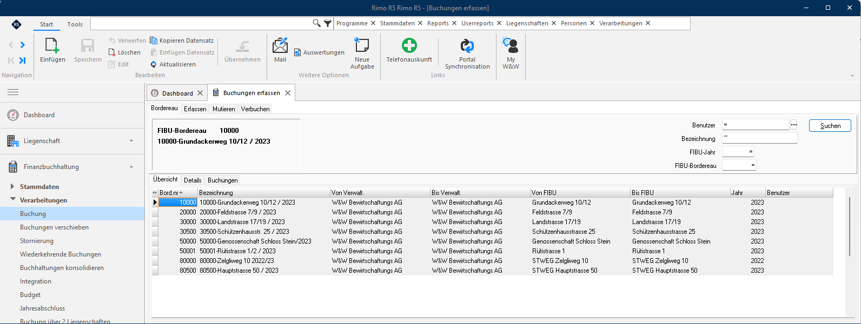861x324 pixels.
Task: Expand the Liegenschaft sidebar section
Action: click(x=131, y=141)
